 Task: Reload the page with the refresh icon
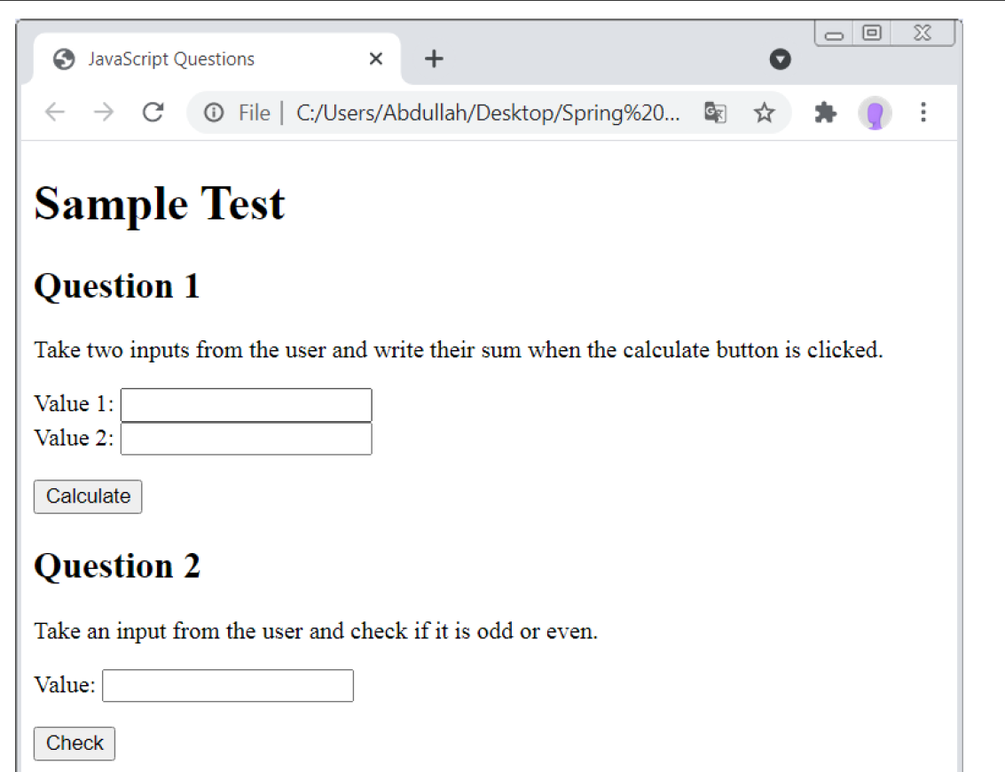153,112
